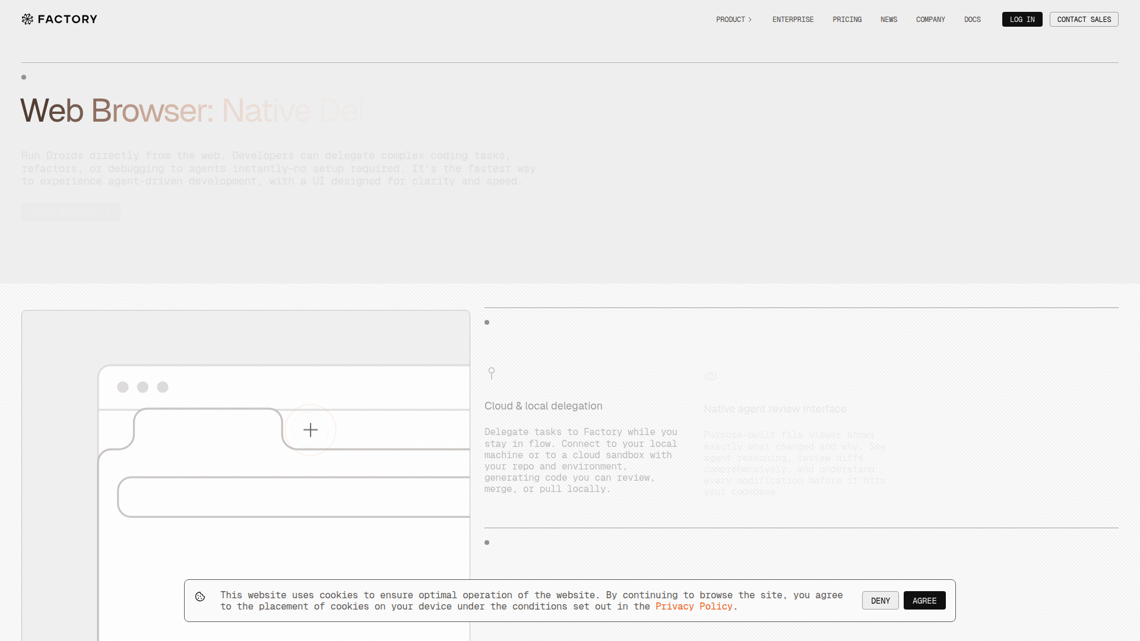
Task: Click the cookie icon in the consent banner
Action: [x=200, y=597]
